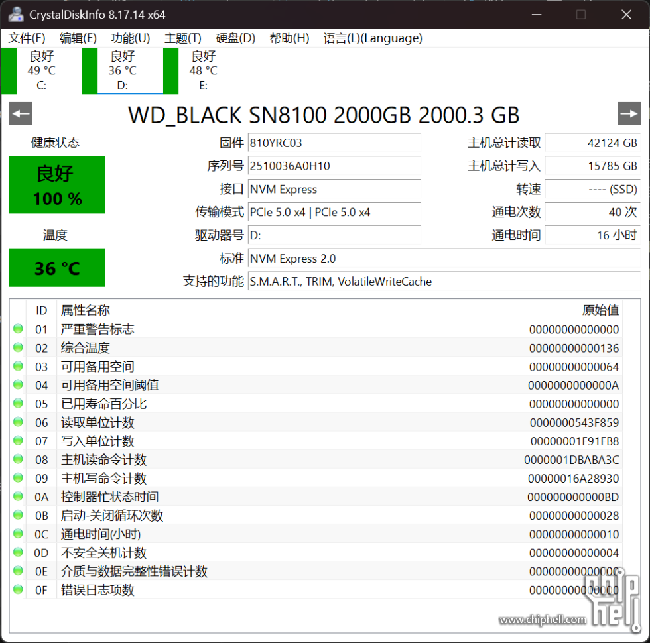
Task: Click the 驱动器号 field showing D:
Action: coord(334,235)
